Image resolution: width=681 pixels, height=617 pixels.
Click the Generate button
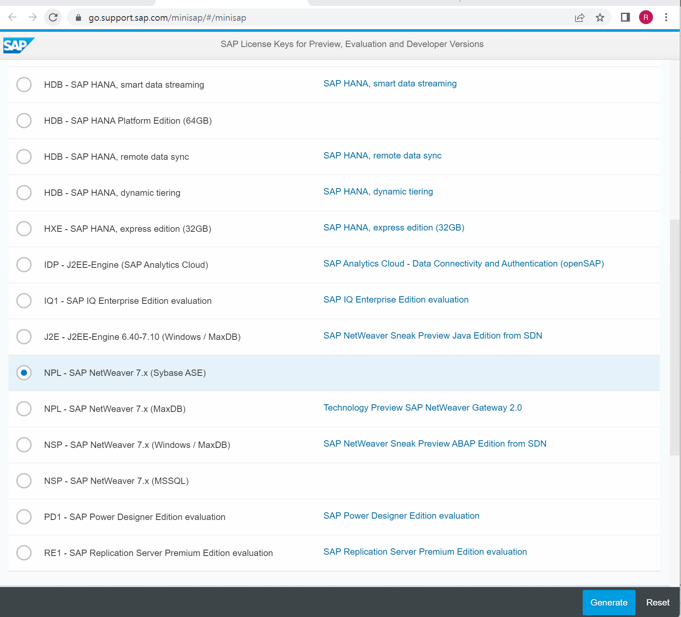click(609, 602)
